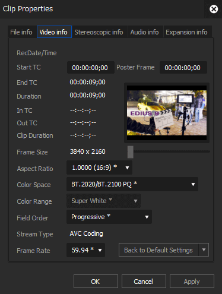
Task: Click the Frame Size value 3840 x 2160
Action: click(88, 151)
